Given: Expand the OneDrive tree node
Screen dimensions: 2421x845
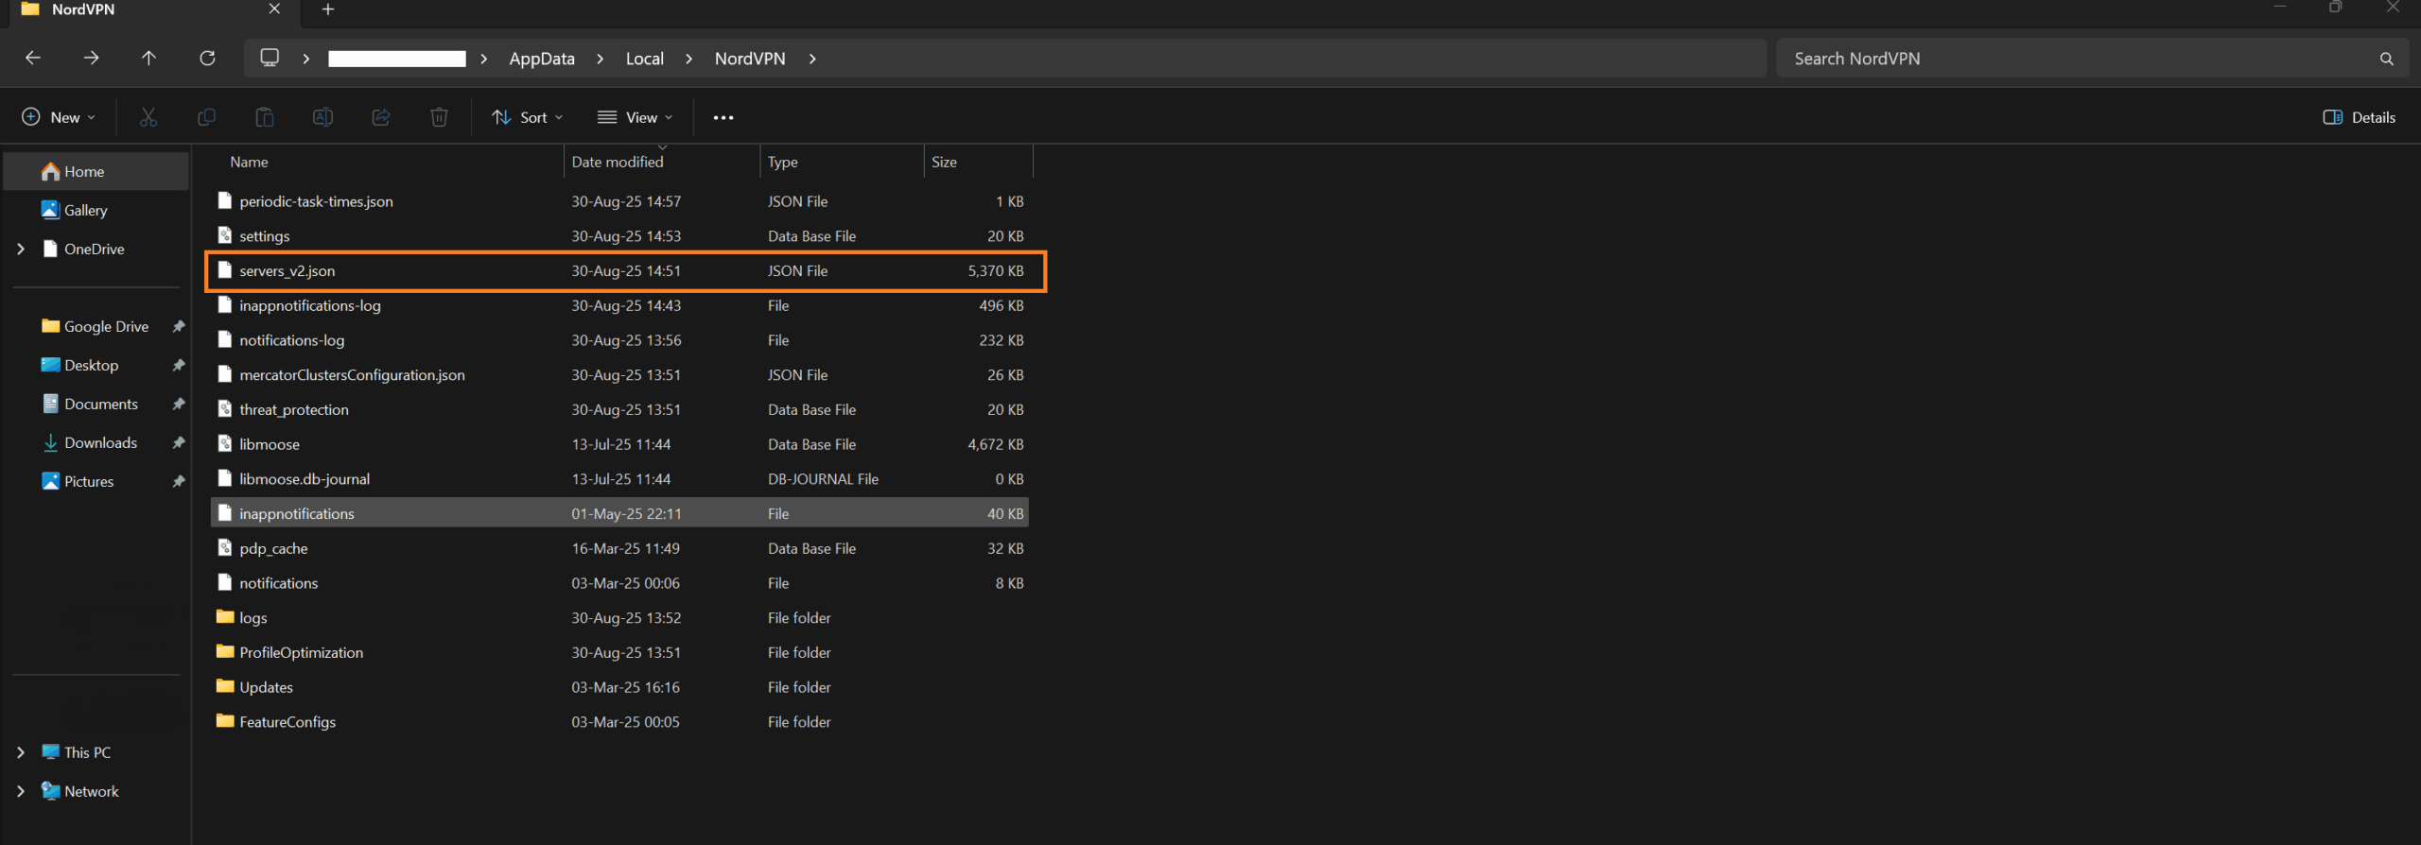Looking at the screenshot, I should click(21, 249).
